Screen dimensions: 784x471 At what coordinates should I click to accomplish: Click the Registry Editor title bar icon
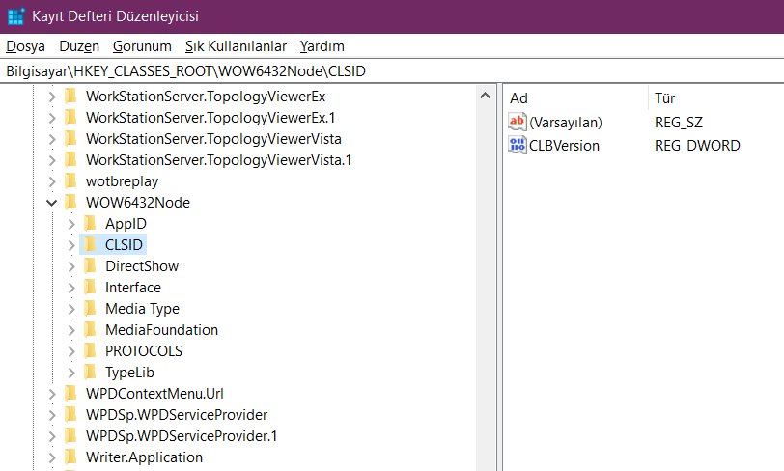click(16, 16)
